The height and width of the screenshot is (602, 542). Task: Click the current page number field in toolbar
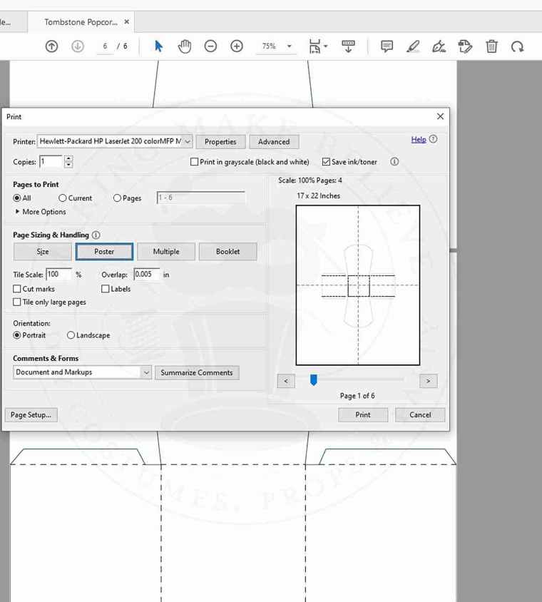[x=105, y=46]
